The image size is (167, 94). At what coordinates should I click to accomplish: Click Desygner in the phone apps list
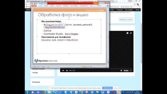tap(46, 40)
